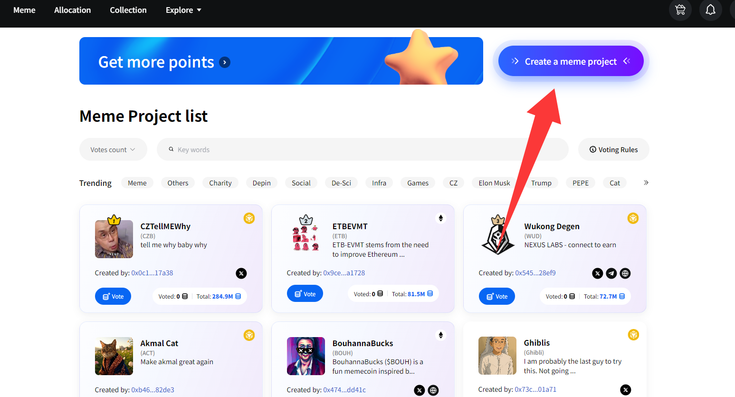
Task: Click the Get more points arrow icon
Action: (225, 62)
